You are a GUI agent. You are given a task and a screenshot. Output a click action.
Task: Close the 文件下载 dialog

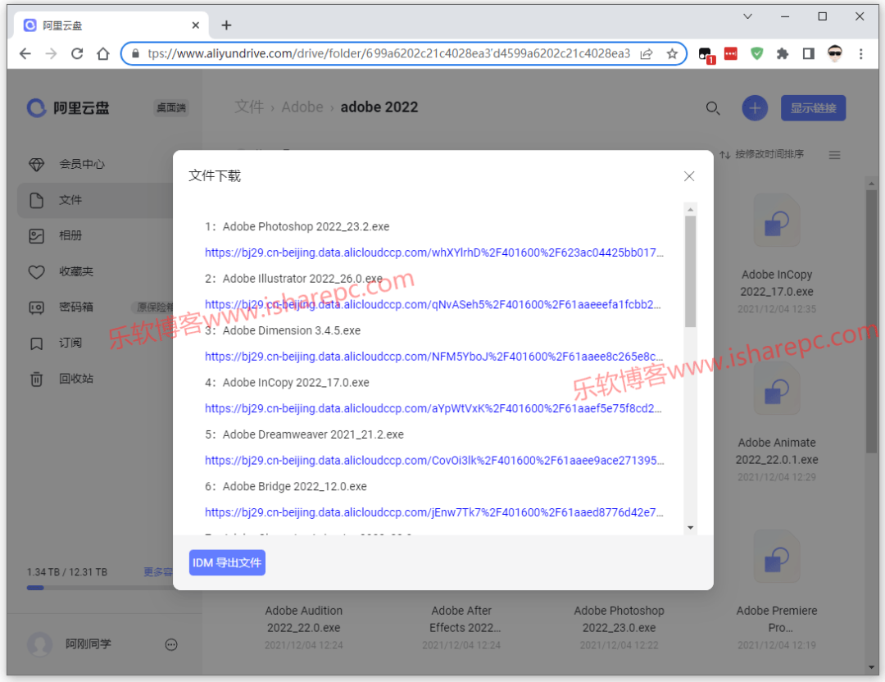coord(688,176)
